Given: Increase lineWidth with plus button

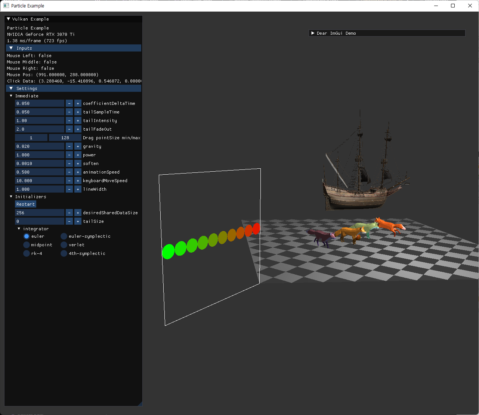Looking at the screenshot, I should 78,189.
